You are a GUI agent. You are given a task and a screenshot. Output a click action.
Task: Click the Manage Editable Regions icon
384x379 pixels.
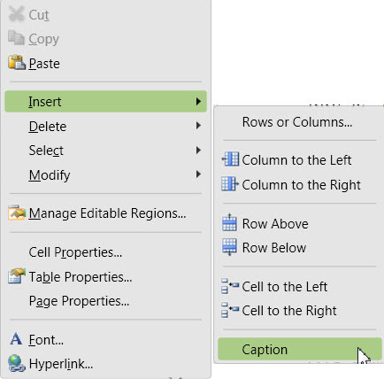point(17,213)
